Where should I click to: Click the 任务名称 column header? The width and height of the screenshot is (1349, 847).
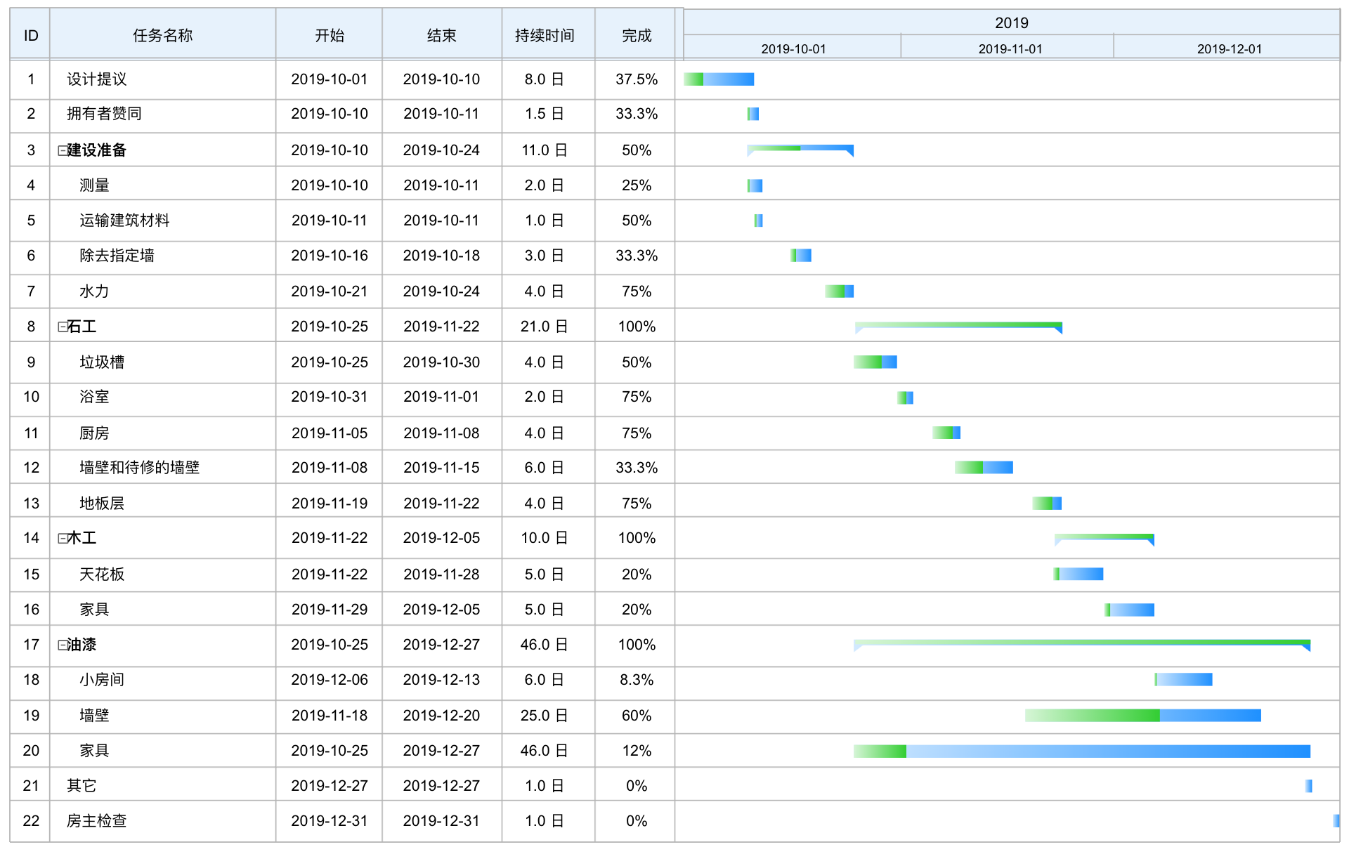pos(162,35)
